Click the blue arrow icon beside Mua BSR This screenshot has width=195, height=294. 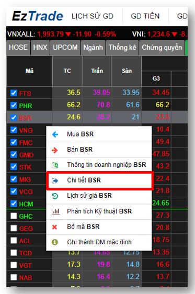click(55, 134)
